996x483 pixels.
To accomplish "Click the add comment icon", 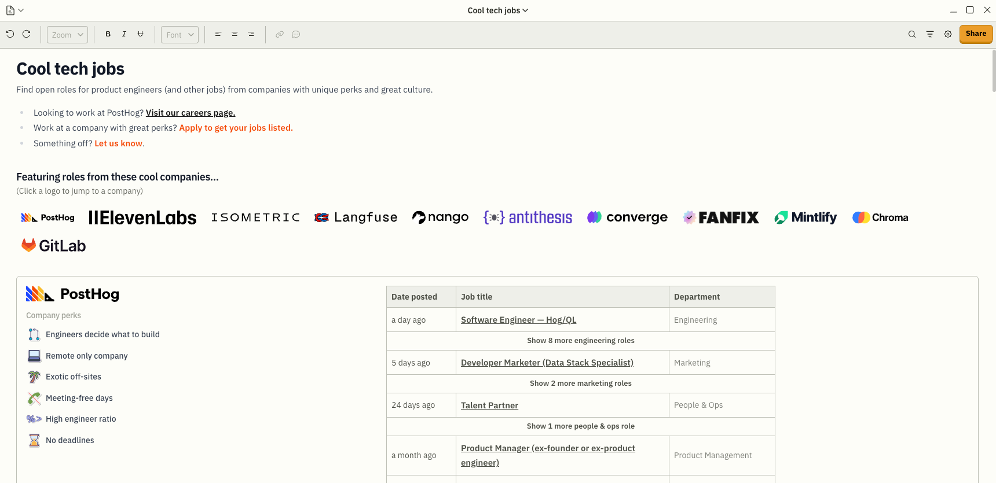I will coord(296,34).
